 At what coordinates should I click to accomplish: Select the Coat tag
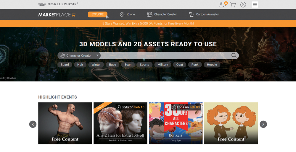180,65
